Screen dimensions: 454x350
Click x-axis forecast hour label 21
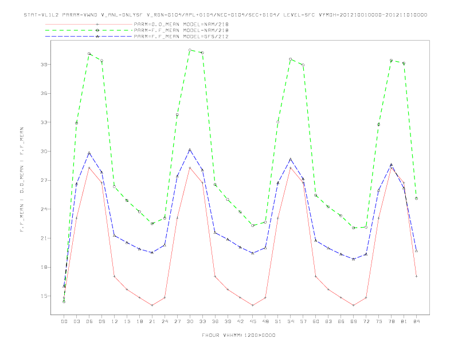tap(152, 321)
